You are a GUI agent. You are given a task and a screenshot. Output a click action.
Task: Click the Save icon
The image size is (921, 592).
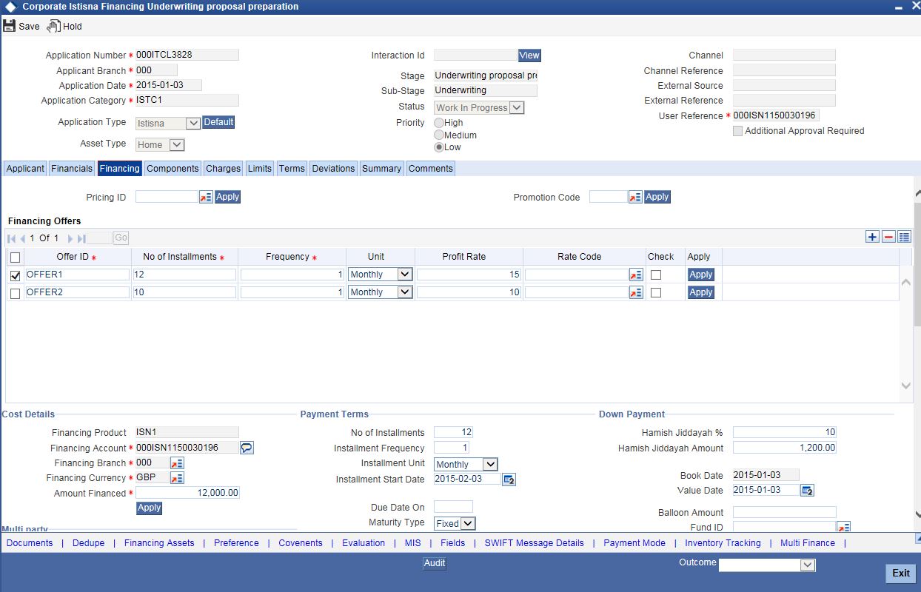tap(11, 25)
